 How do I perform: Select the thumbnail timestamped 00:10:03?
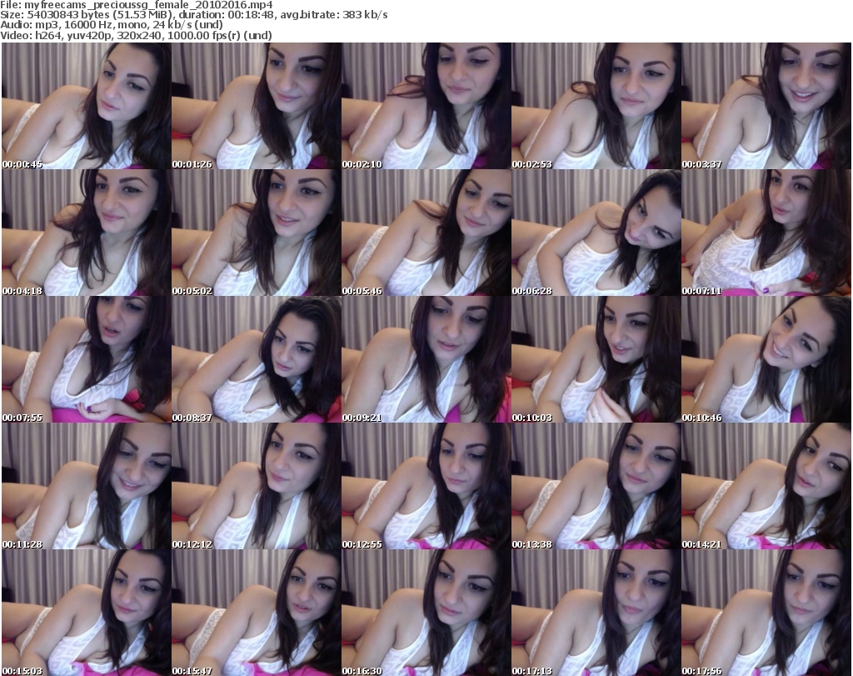596,359
